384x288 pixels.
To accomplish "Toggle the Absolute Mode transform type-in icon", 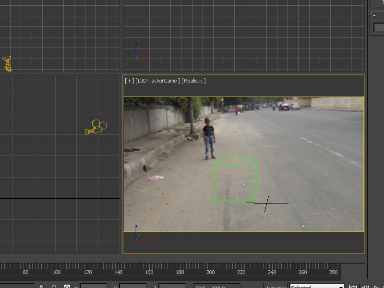I will [67, 286].
